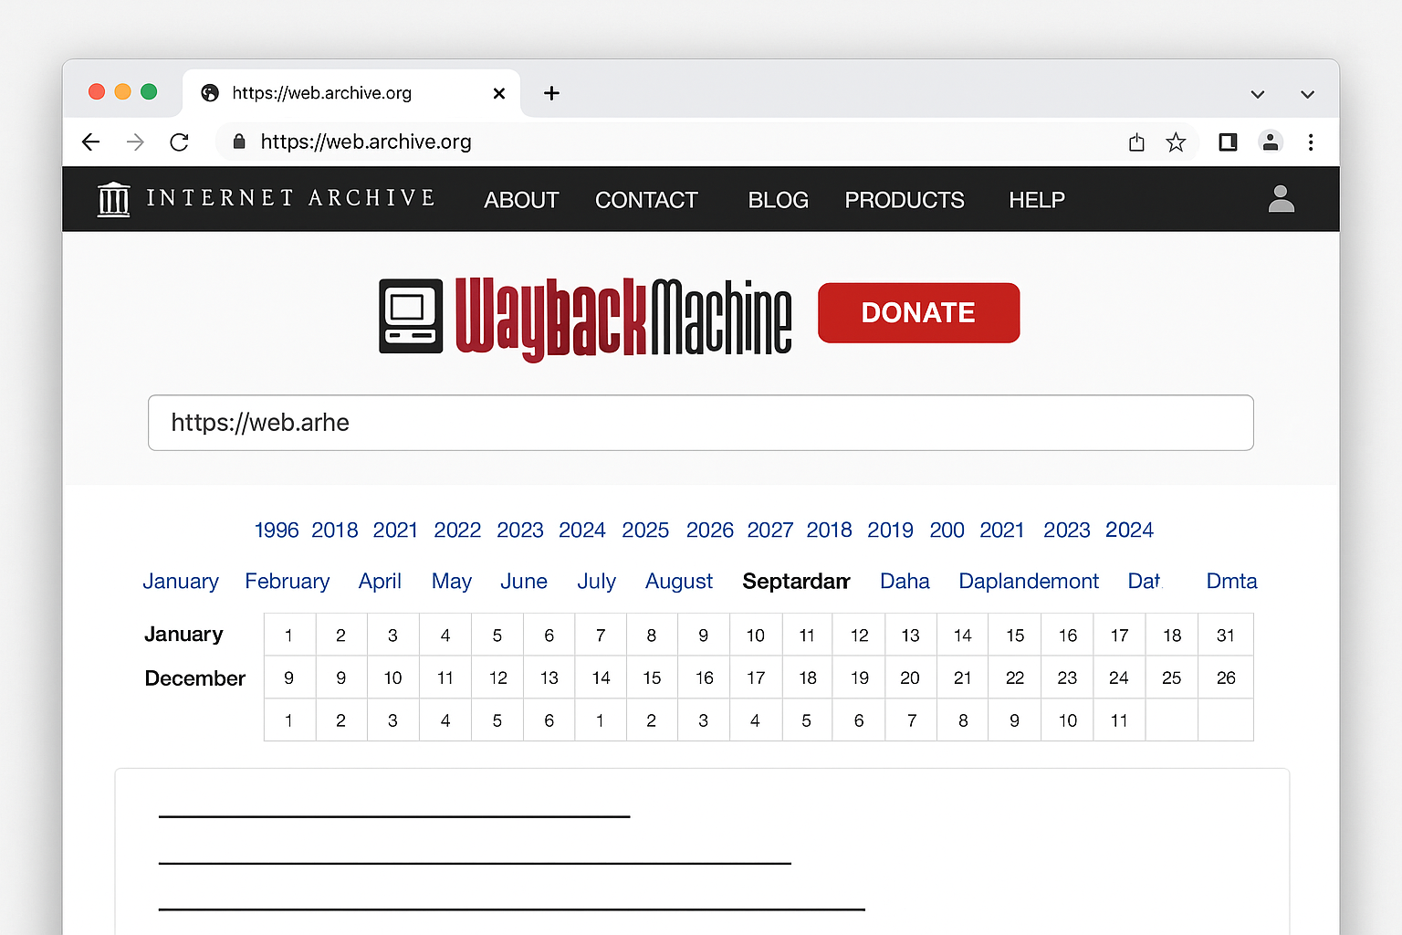Expand the chevron at top right of window
Screen dimensions: 1402x935
coord(1258,93)
